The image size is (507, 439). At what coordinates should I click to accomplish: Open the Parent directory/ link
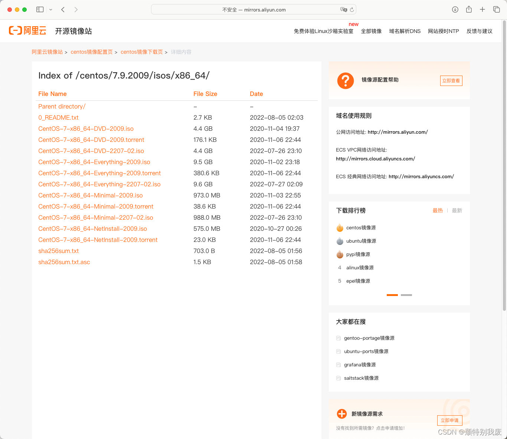62,106
